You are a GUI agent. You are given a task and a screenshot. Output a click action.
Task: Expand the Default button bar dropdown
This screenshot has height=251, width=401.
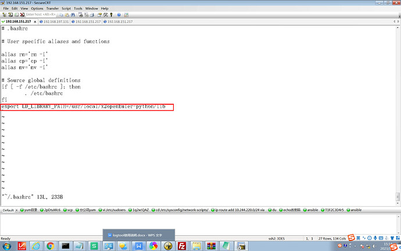coord(17,210)
